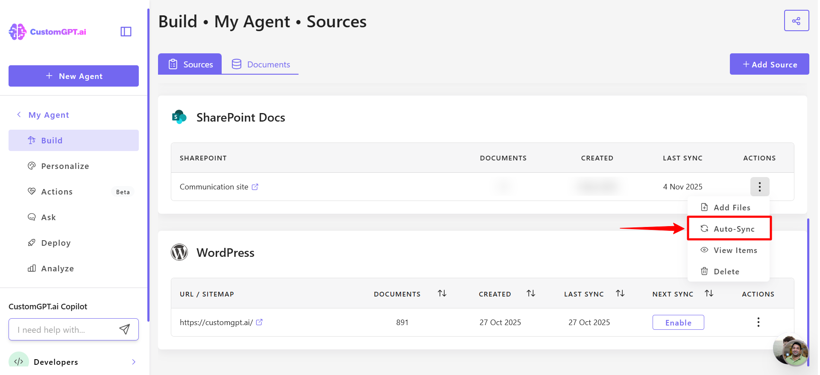Click the WordPress logo icon
The width and height of the screenshot is (820, 375).
tap(179, 252)
